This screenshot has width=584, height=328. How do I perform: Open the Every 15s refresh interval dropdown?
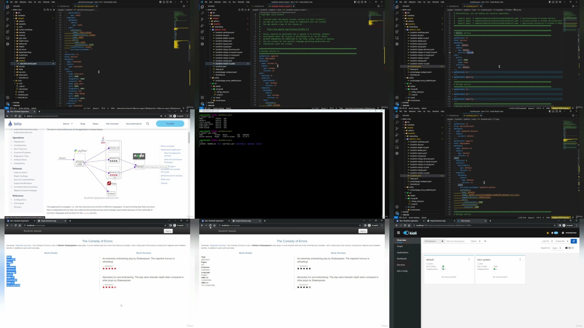tap(562, 241)
